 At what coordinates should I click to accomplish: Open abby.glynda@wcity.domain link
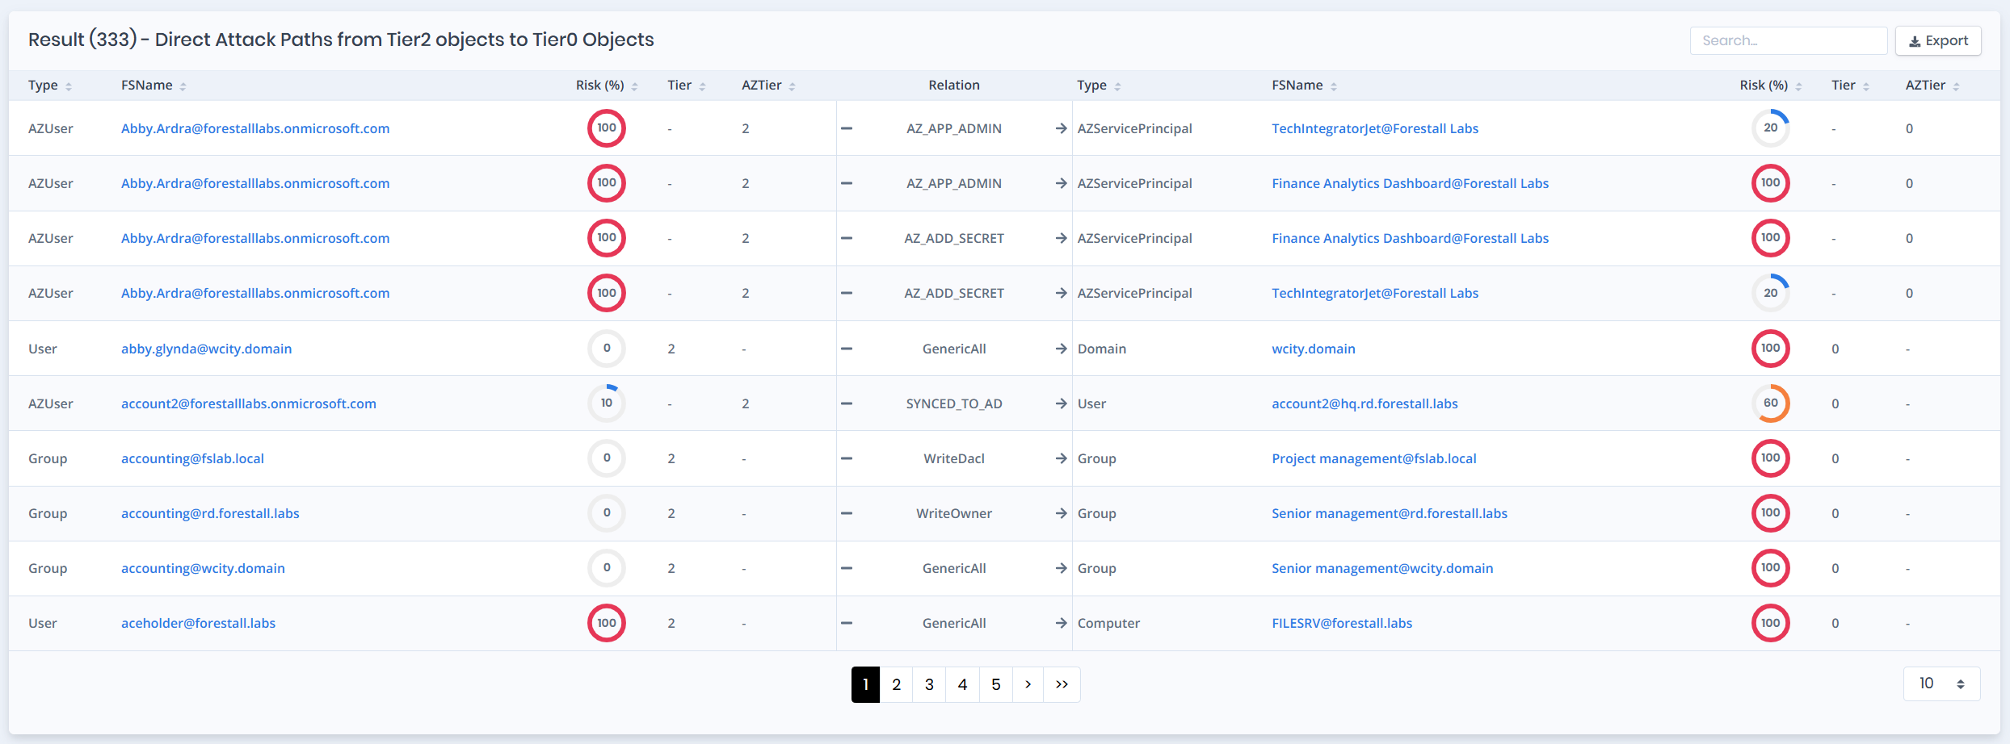point(206,349)
